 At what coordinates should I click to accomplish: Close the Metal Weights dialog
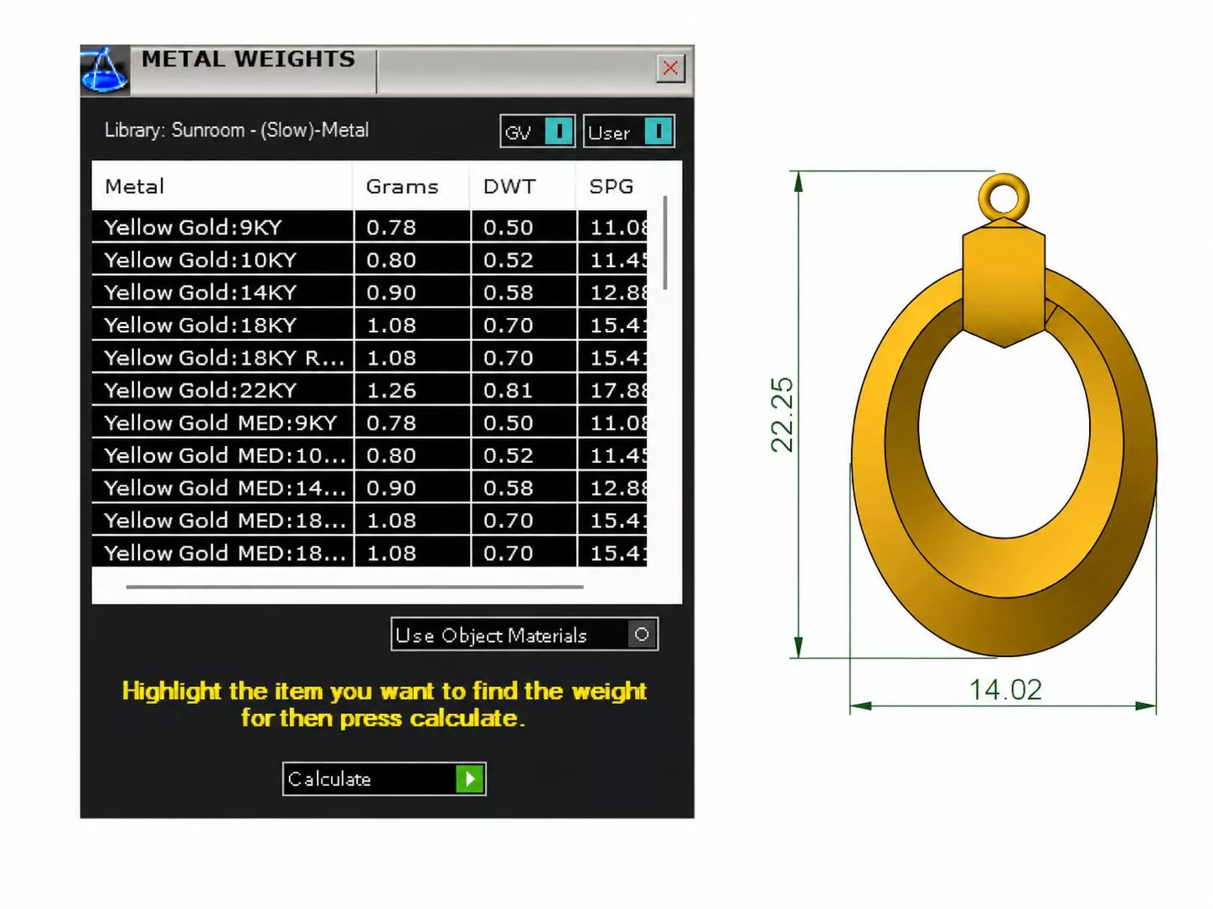pos(670,68)
